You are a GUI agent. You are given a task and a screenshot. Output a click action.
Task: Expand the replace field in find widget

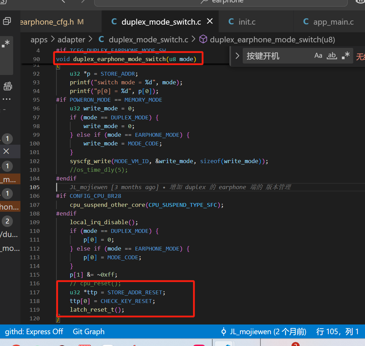pyautogui.click(x=237, y=56)
